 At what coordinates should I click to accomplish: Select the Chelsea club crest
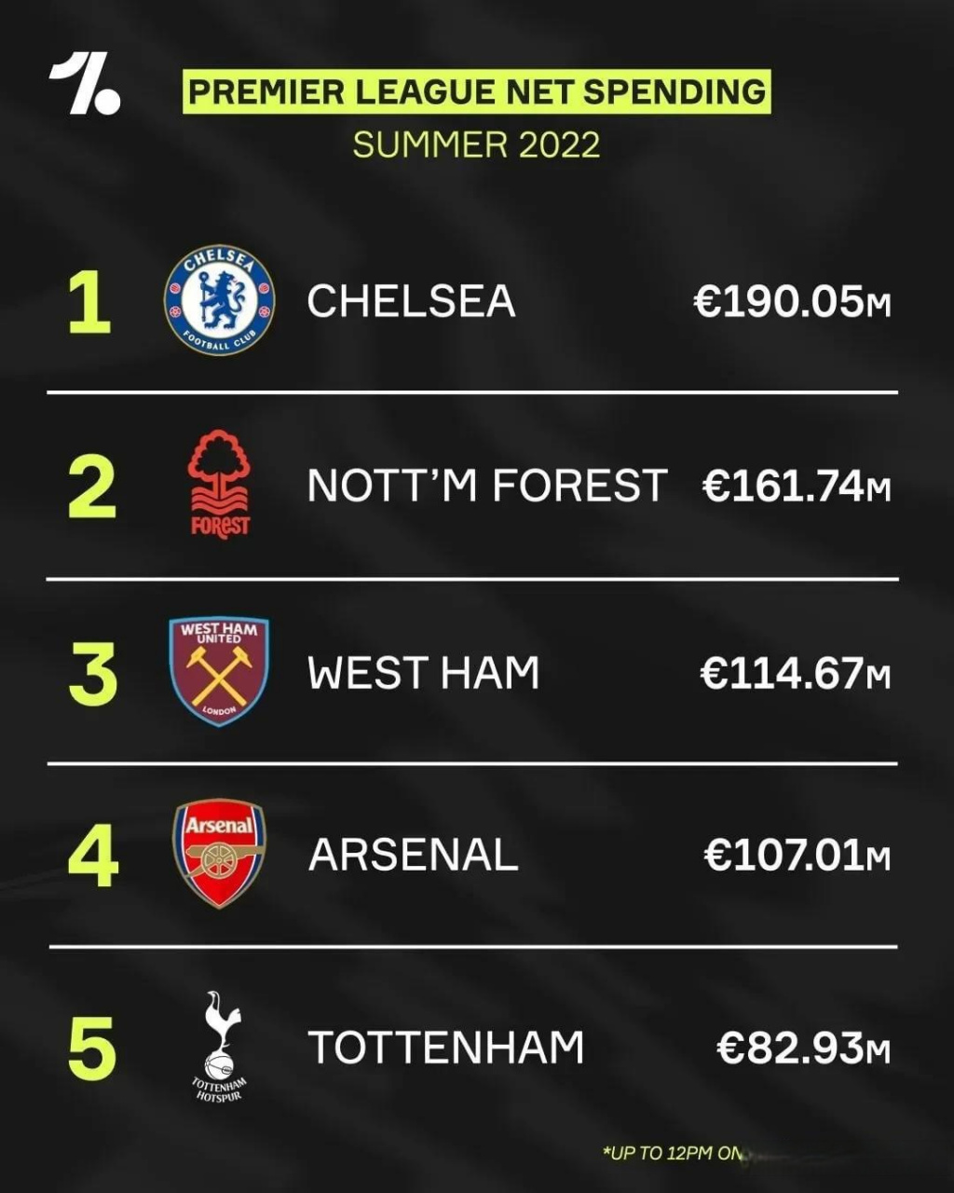tap(219, 300)
